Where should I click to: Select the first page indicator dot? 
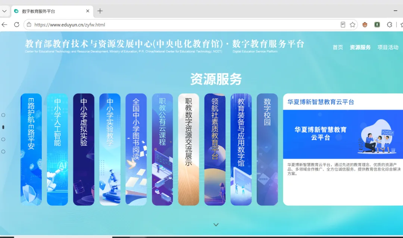[x=3, y=115]
